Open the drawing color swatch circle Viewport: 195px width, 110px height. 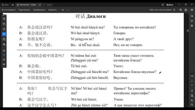coord(4,60)
